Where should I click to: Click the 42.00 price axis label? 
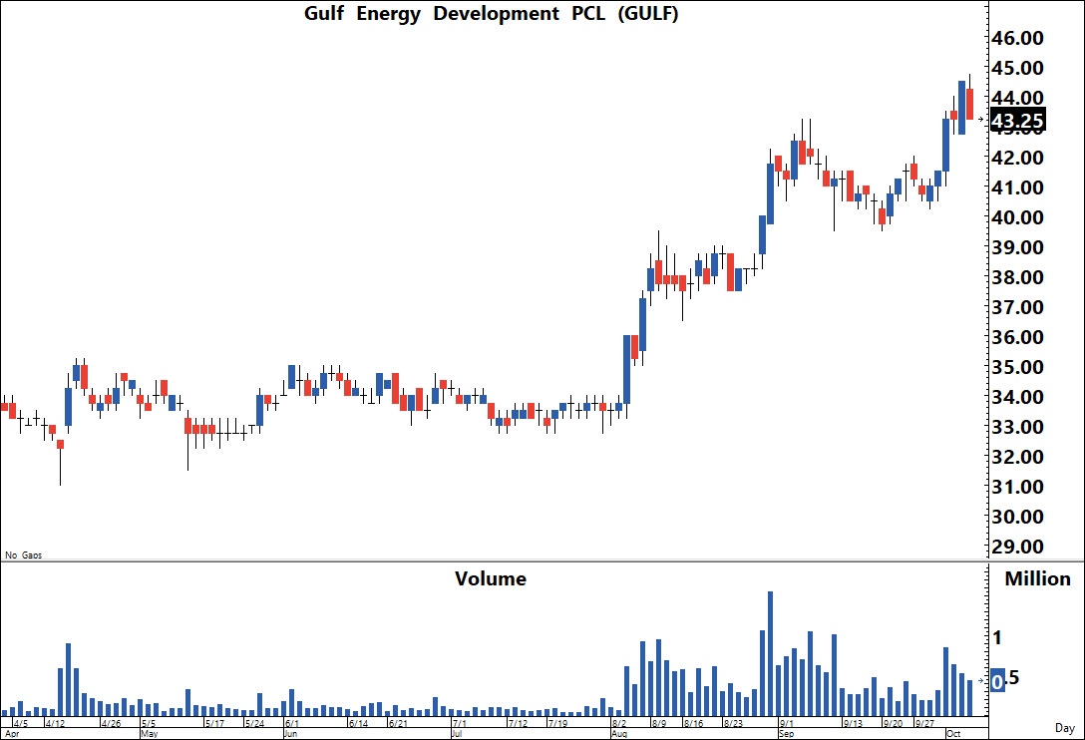tap(1017, 158)
